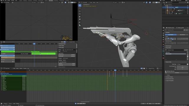Viewport: 189px width, 106px height.
Task: Click the Start Frame value field
Action: pos(67,55)
